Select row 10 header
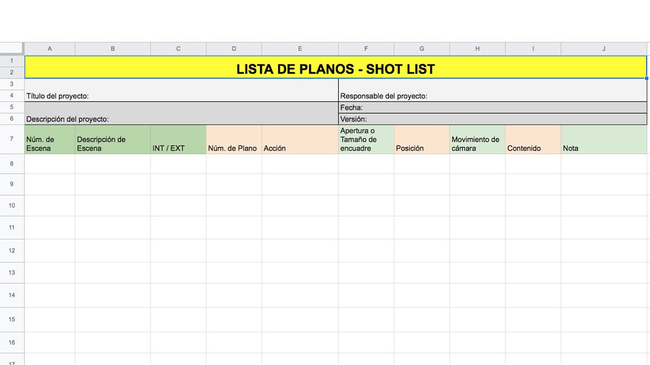Image resolution: width=650 pixels, height=365 pixels. tap(12, 206)
